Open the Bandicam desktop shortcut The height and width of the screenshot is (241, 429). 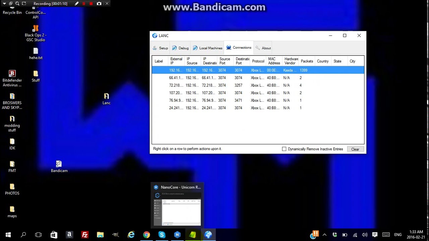[x=59, y=166]
